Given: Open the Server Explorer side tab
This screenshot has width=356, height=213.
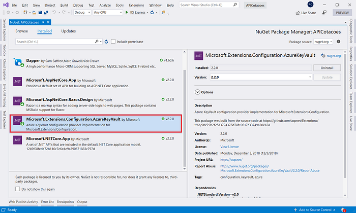Looking at the screenshot, I should click(4, 30).
